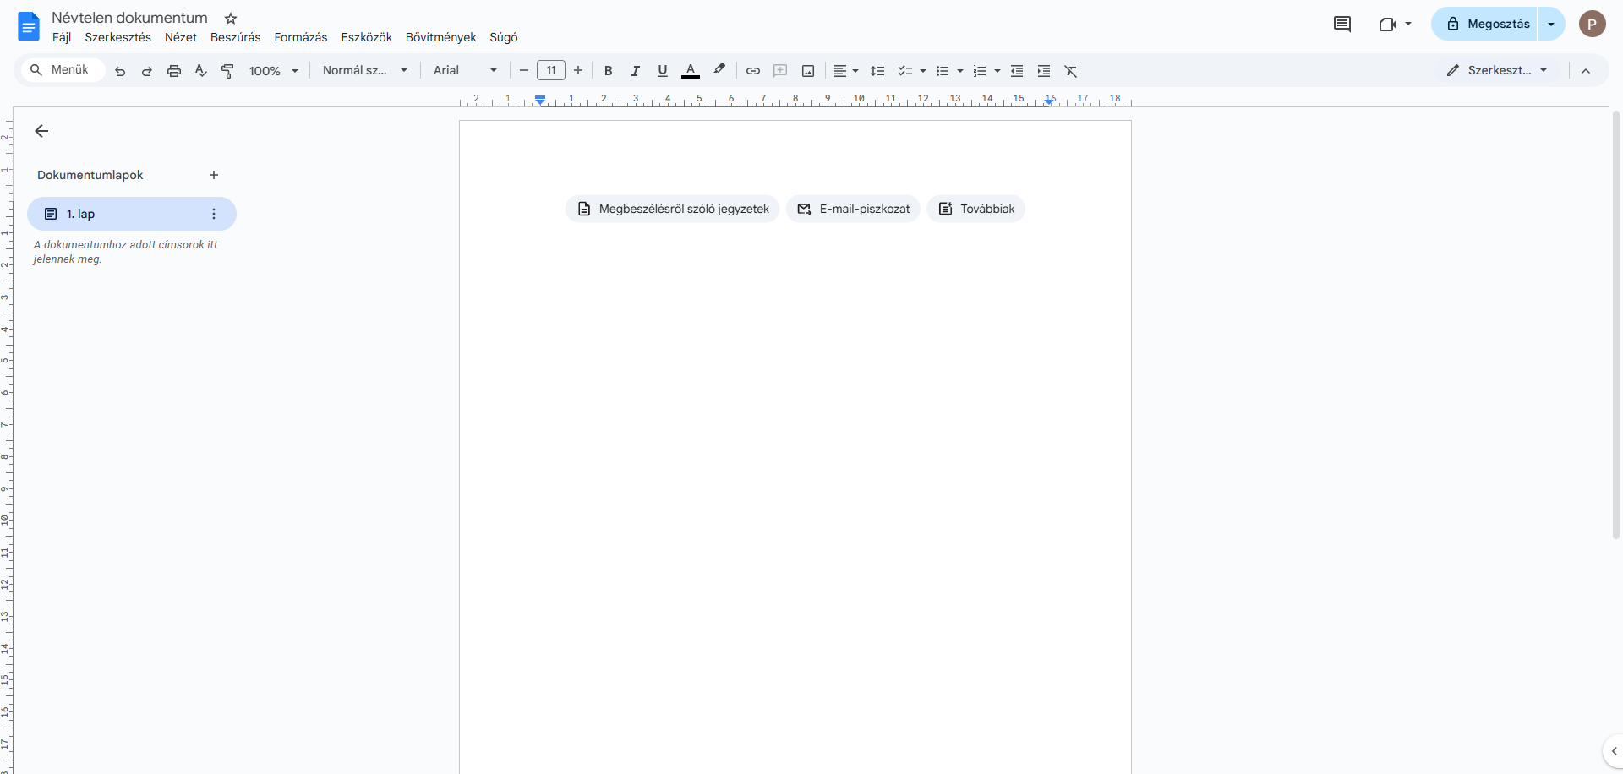Click the print icon in toolbar
Image resolution: width=1623 pixels, height=774 pixels.
[174, 71]
